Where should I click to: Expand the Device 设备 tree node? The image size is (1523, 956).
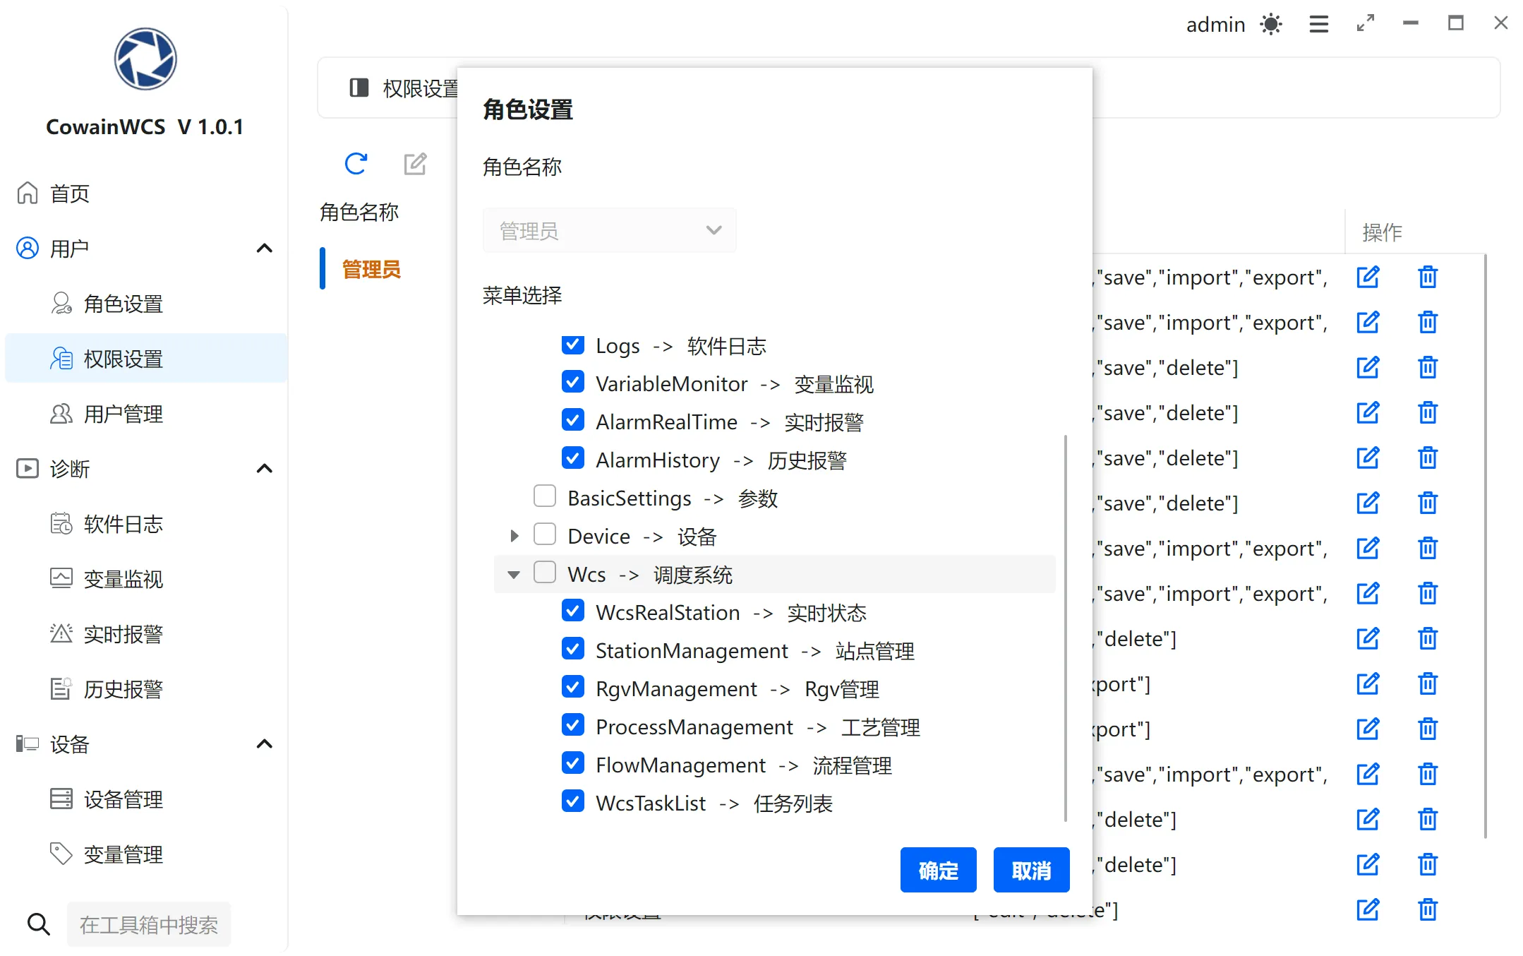click(514, 536)
